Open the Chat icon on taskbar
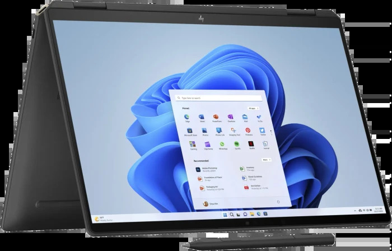Screen dimensions: 392x251 coord(245,215)
